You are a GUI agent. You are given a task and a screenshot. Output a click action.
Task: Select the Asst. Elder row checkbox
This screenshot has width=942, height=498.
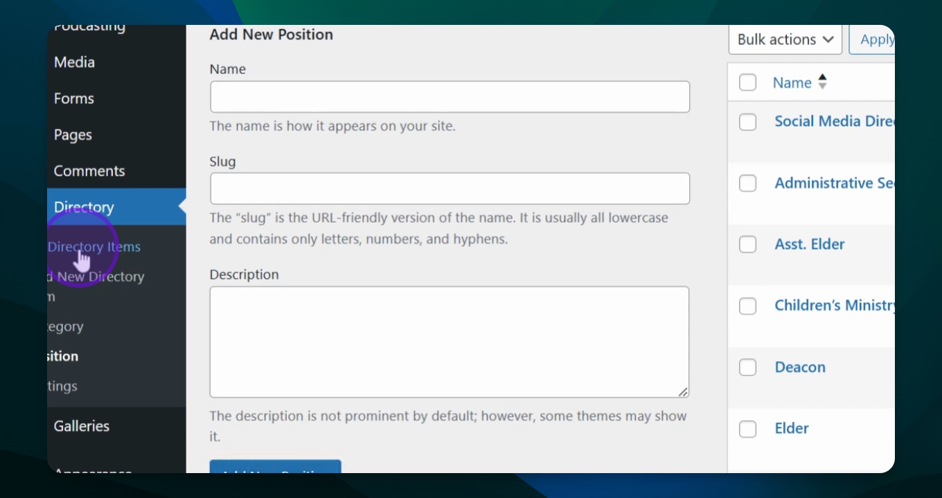coord(747,245)
